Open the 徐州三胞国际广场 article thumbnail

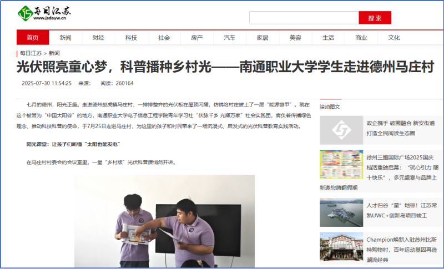coord(341,165)
